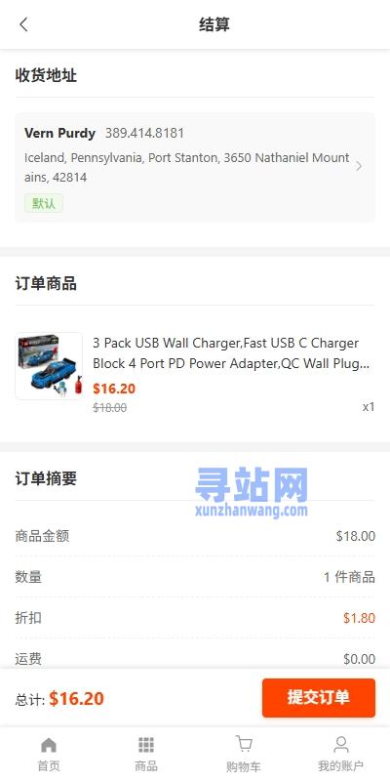Open the 商品 grid icon
Image resolution: width=390 pixels, height=781 pixels.
tap(145, 745)
